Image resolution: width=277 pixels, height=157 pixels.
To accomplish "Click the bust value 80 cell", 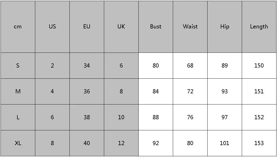I will [156, 66].
